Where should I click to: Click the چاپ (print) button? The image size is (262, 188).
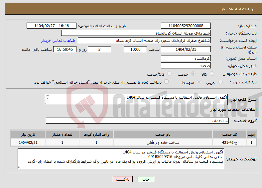[146, 179]
